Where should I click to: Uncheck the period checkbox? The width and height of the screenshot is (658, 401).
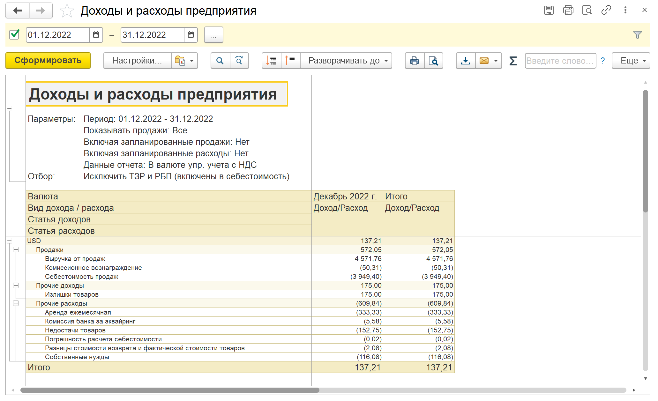tap(15, 34)
